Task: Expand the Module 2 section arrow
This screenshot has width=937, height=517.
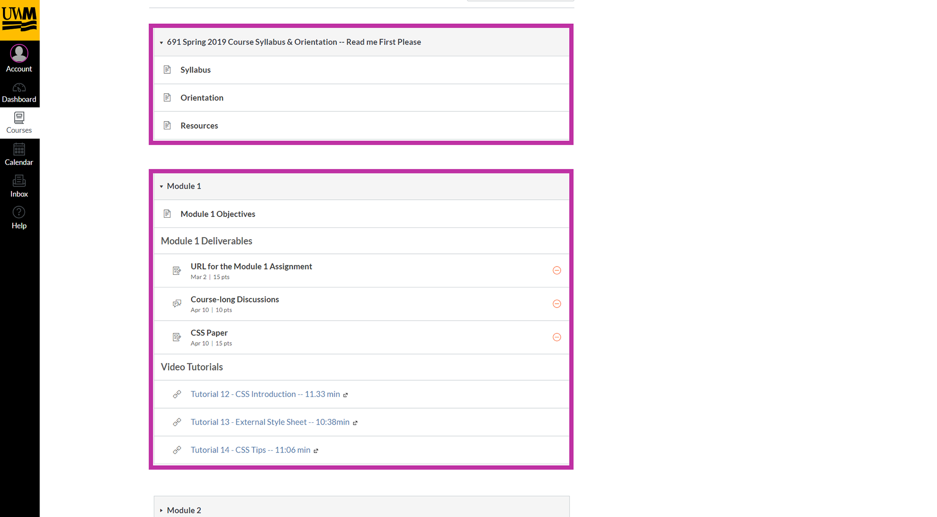Action: tap(162, 511)
